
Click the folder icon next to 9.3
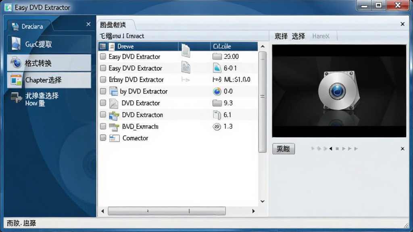point(217,103)
